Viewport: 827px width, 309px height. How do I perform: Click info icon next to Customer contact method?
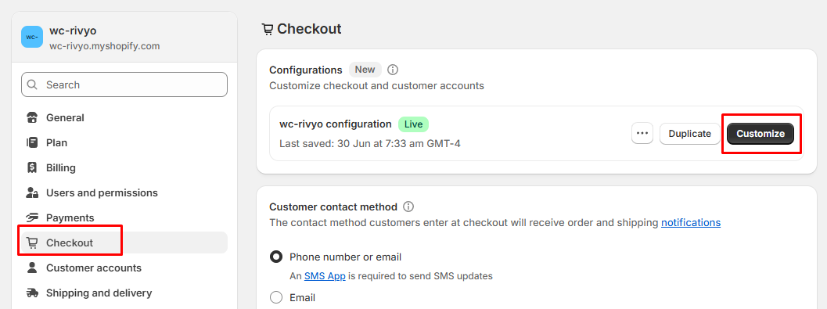pos(408,207)
